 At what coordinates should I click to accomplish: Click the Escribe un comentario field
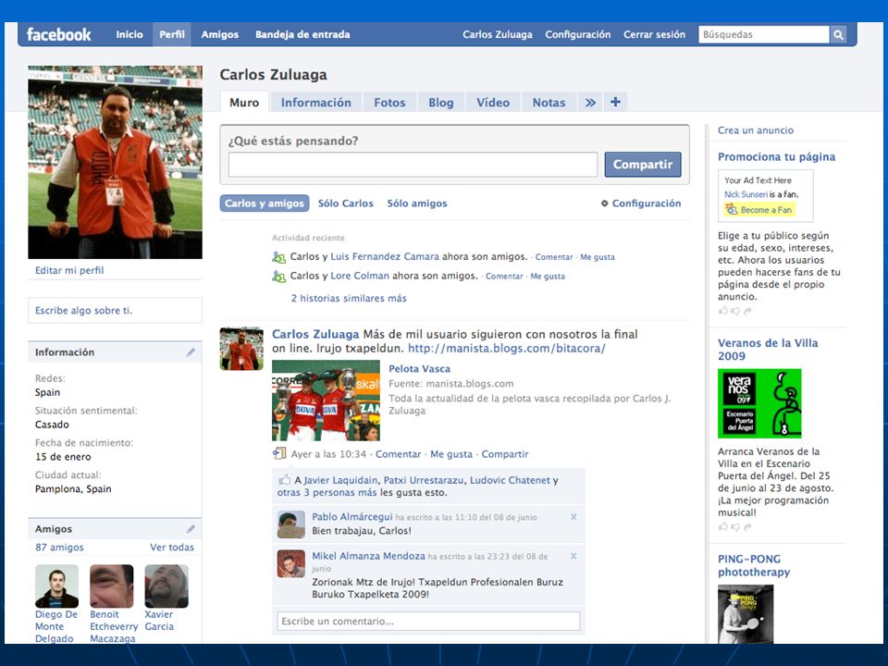(x=428, y=622)
